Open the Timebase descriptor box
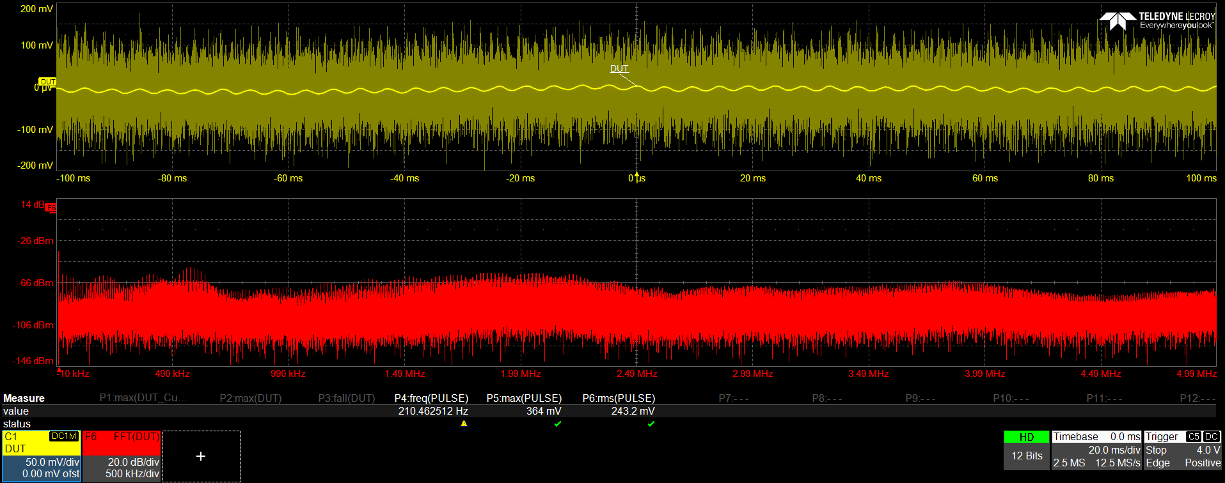Viewport: 1225px width, 483px height. click(x=1096, y=450)
